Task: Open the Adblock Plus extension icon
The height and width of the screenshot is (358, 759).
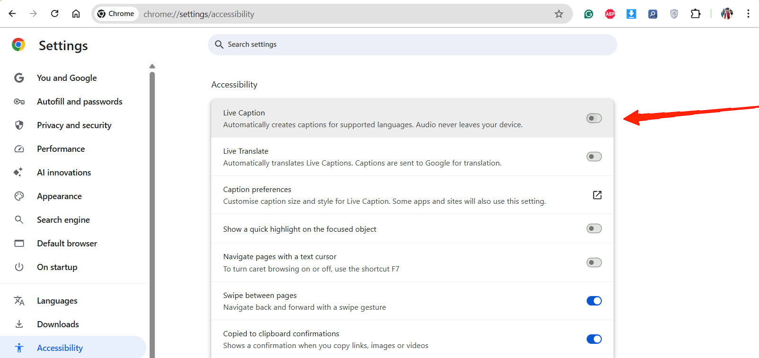Action: coord(610,14)
